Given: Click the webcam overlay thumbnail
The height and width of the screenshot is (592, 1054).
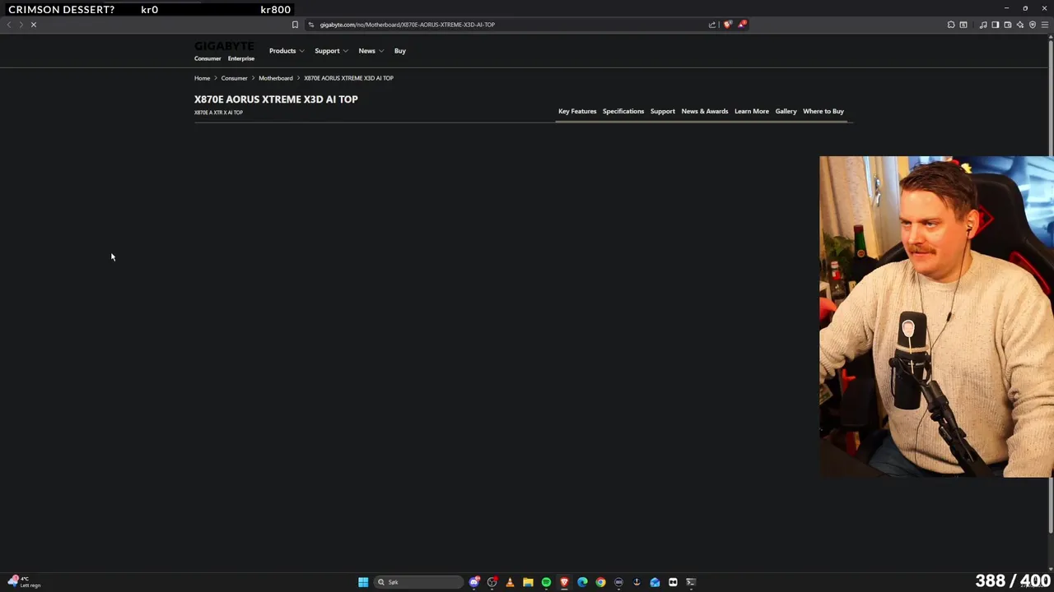Looking at the screenshot, I should pyautogui.click(x=936, y=317).
